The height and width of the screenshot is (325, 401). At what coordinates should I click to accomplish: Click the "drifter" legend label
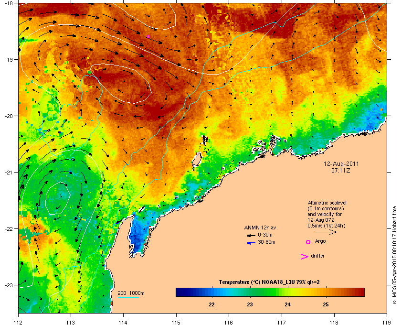pos(317,256)
